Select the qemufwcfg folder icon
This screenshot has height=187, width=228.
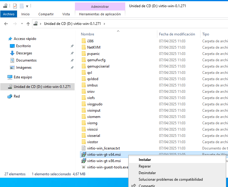(x=84, y=60)
